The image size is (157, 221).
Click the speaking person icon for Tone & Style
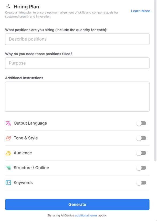(x=8, y=138)
